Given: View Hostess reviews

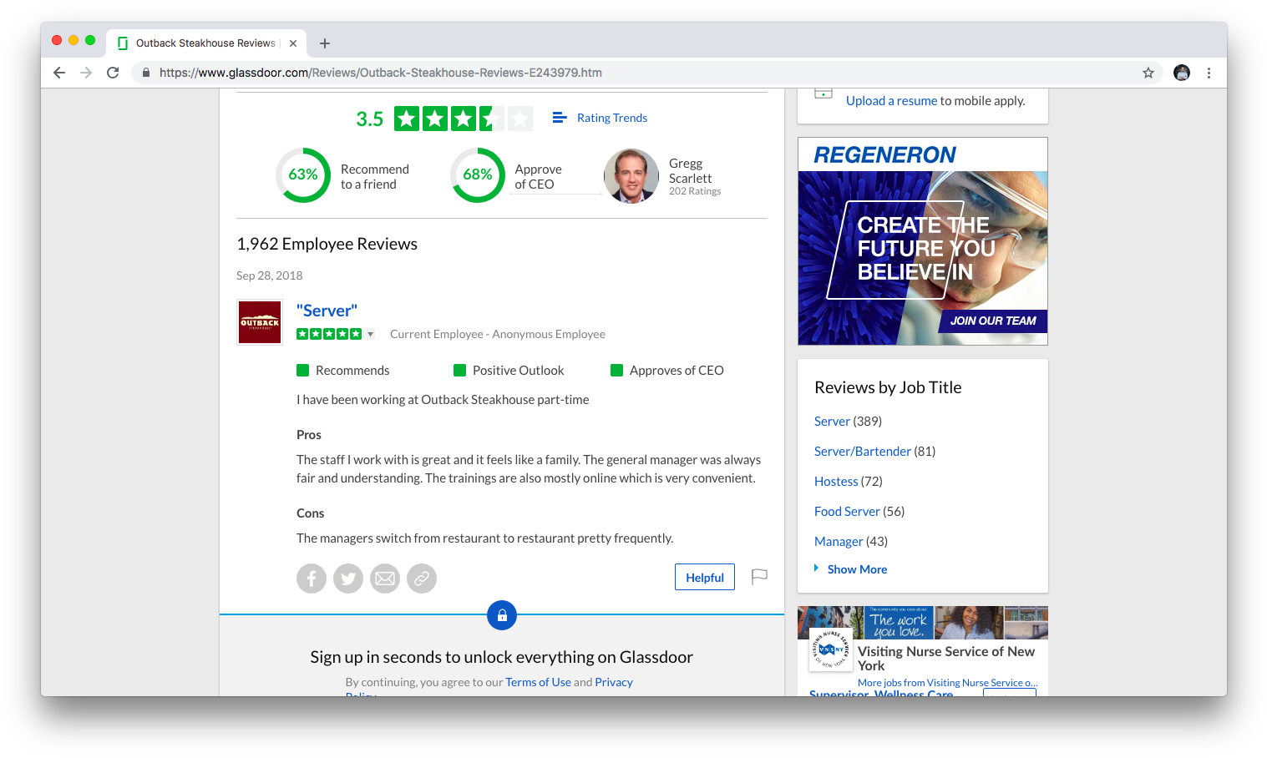Looking at the screenshot, I should point(836,482).
